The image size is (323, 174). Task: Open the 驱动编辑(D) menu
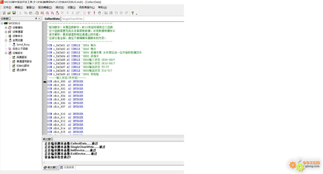[45, 8]
